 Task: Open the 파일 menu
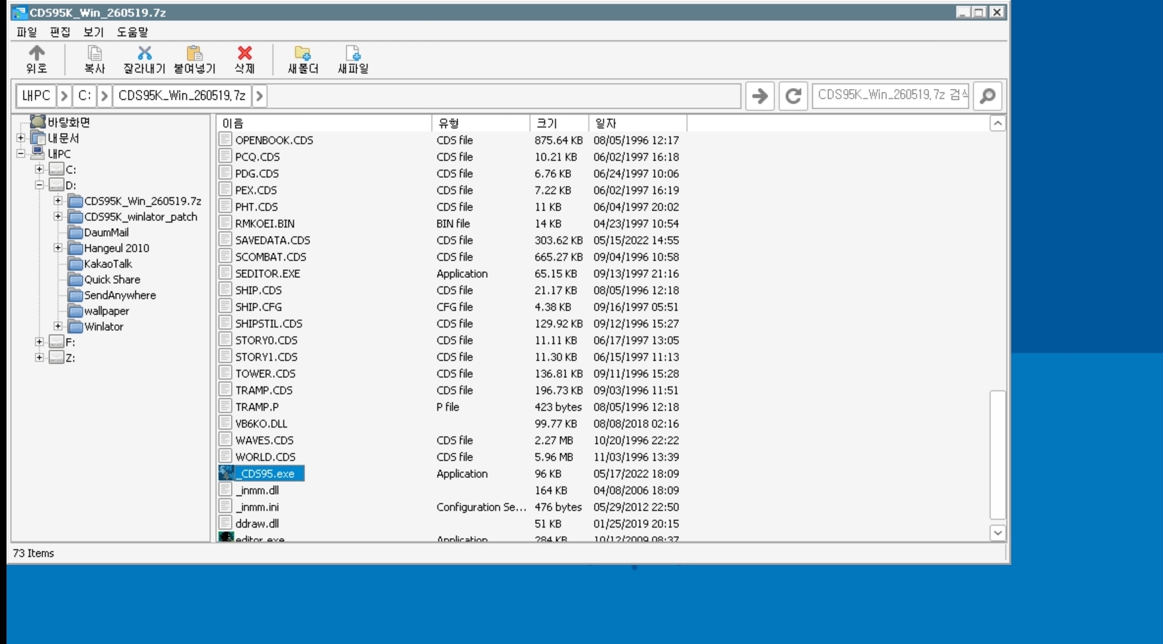coord(27,31)
